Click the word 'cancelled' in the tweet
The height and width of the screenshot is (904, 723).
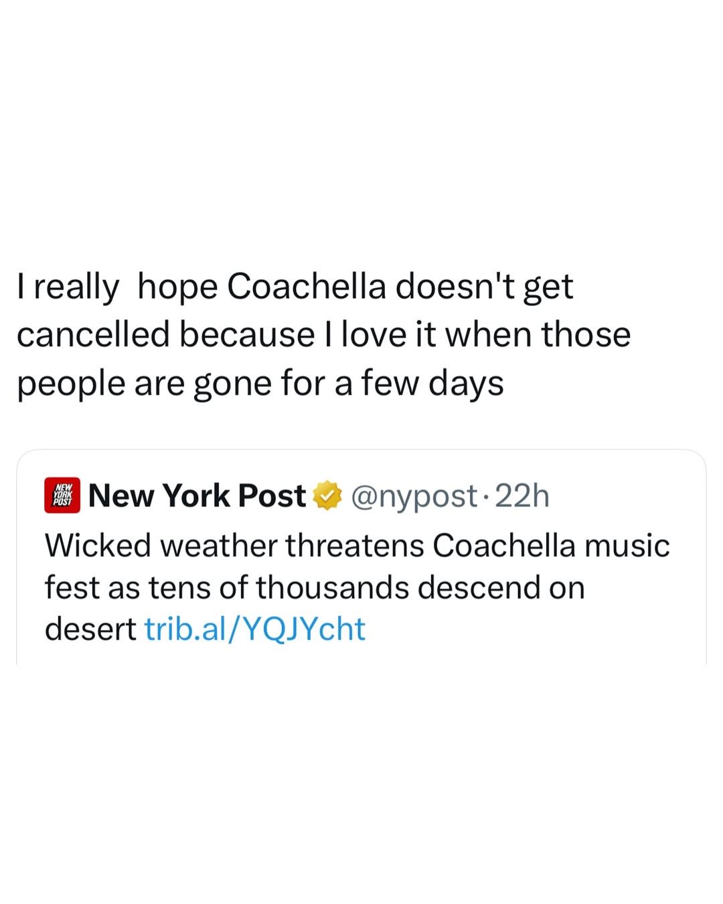tap(93, 334)
